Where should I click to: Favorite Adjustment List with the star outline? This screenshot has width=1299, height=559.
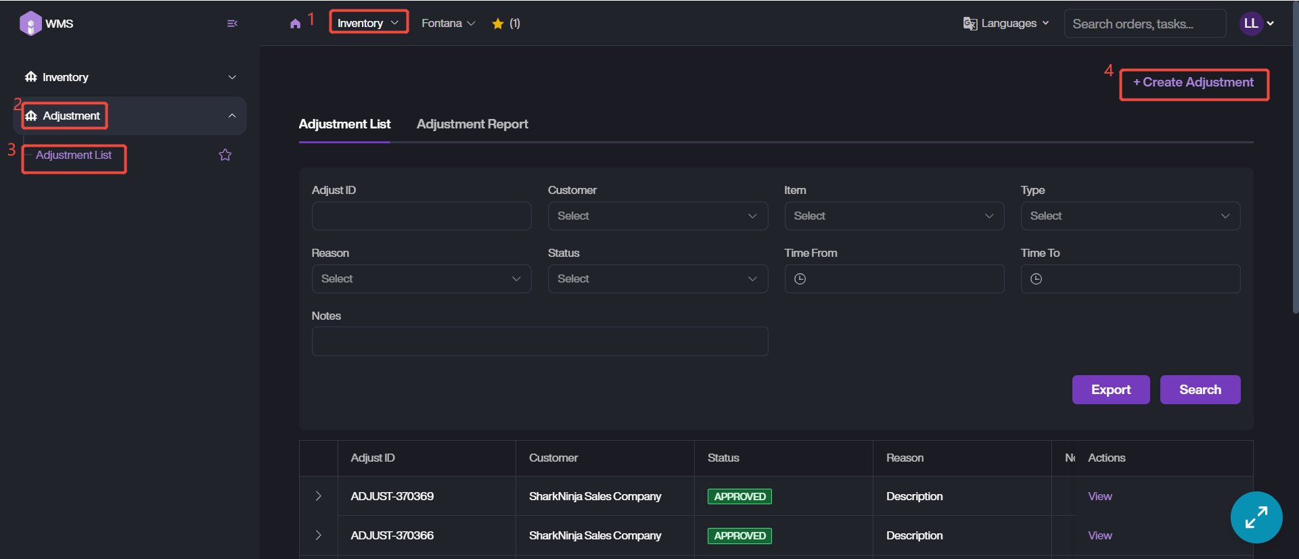click(225, 155)
